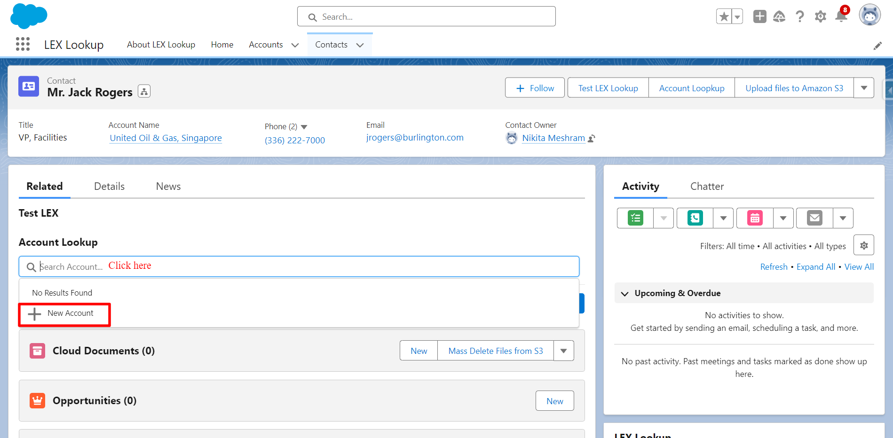The height and width of the screenshot is (438, 893).
Task: Click the pencil icon to edit navigation
Action: click(877, 46)
